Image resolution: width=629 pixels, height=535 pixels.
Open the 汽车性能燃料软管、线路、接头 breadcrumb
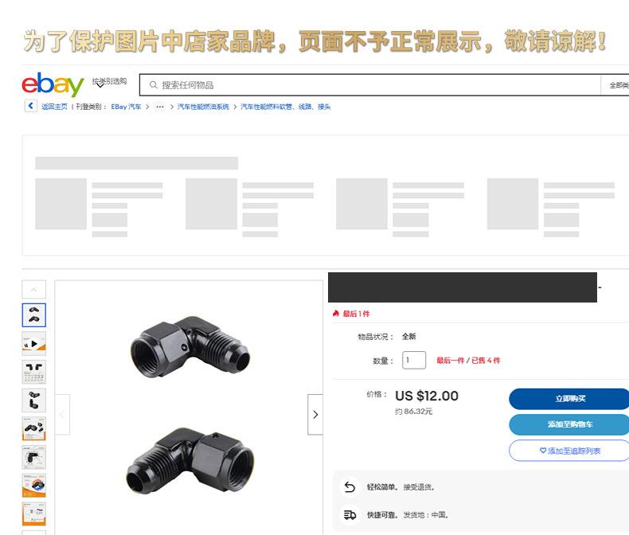pyautogui.click(x=286, y=107)
